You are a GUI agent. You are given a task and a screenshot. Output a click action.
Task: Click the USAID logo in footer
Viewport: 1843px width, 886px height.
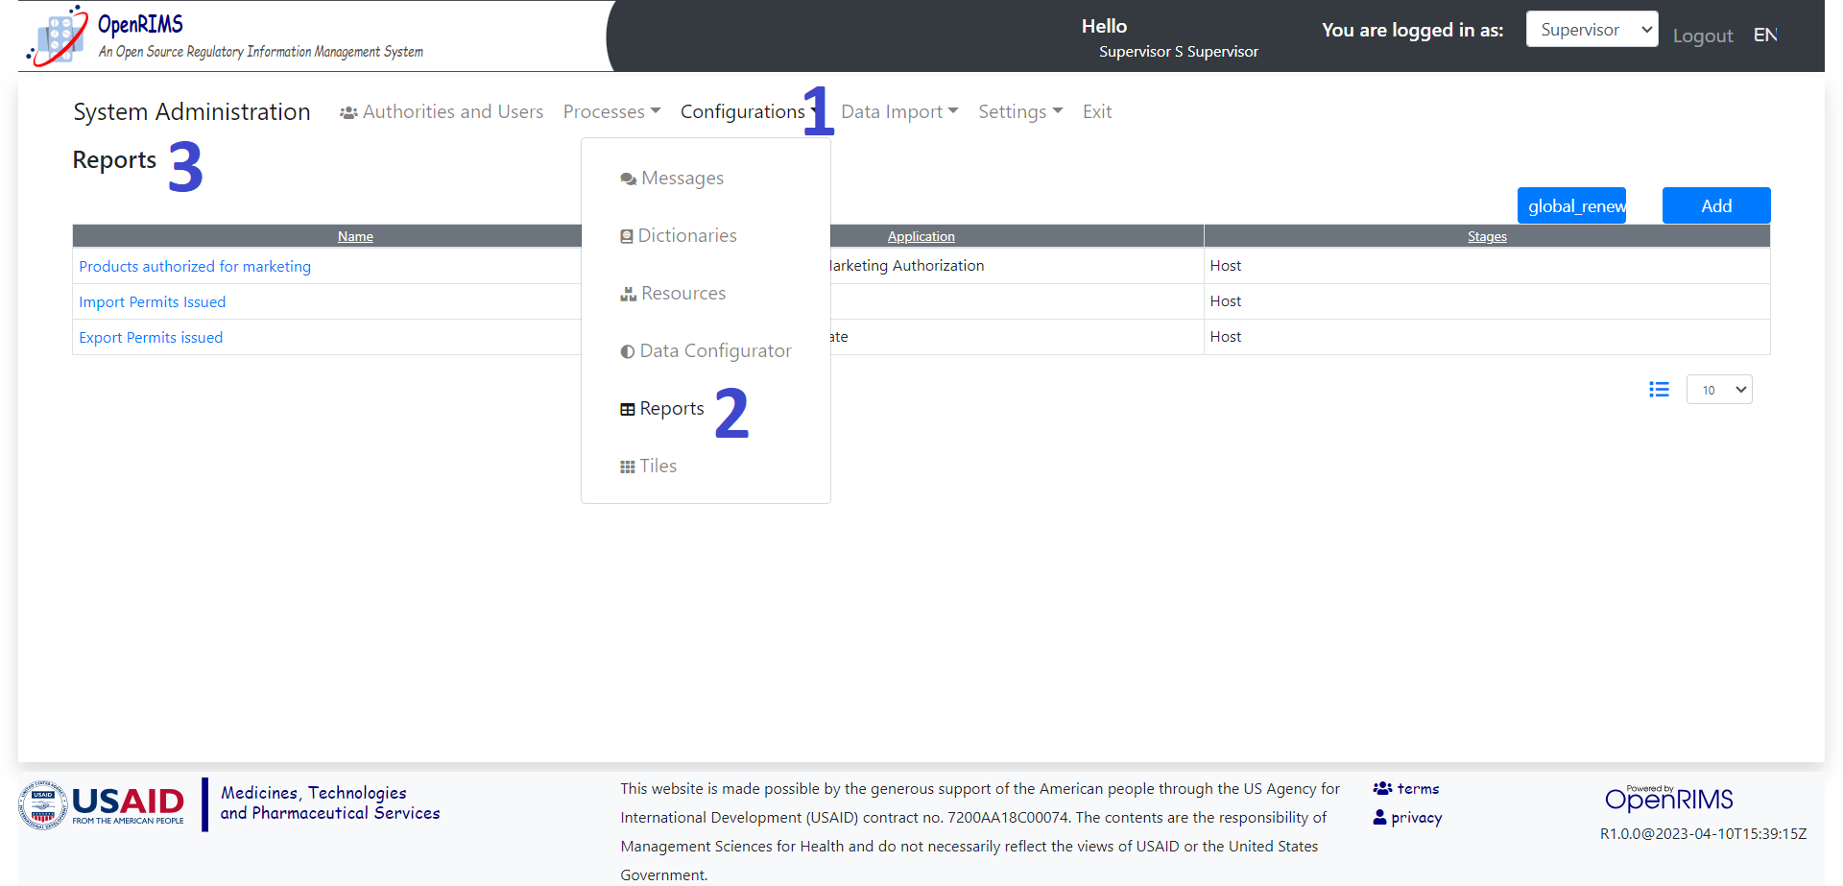[102, 804]
